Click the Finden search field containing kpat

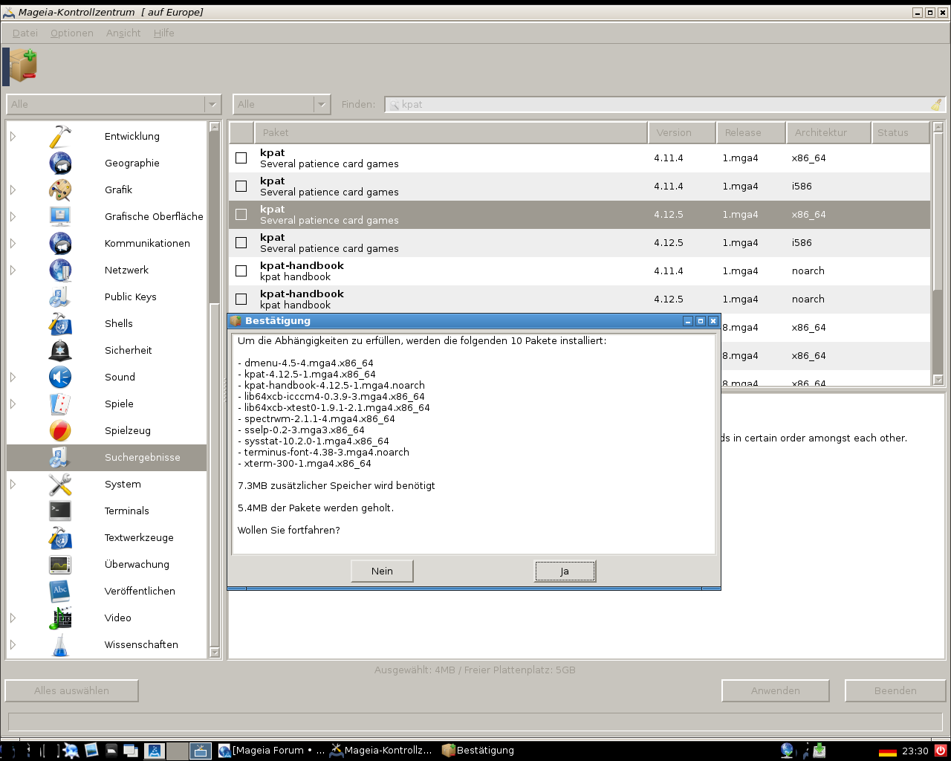click(664, 105)
